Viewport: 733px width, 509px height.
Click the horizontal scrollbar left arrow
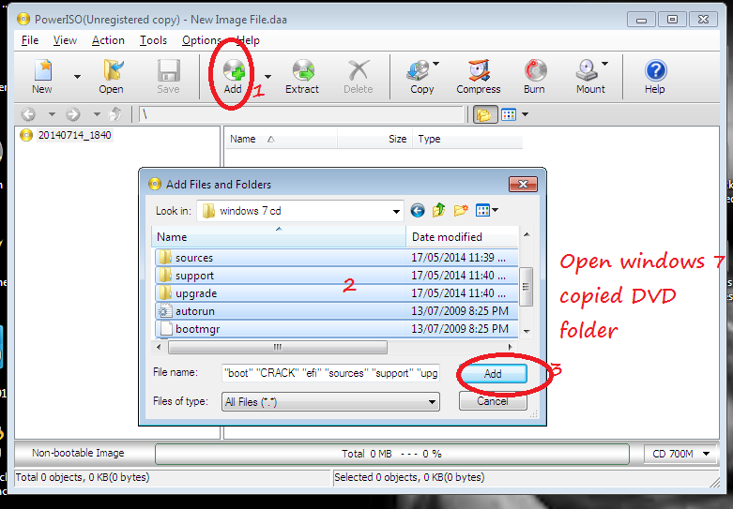(159, 347)
